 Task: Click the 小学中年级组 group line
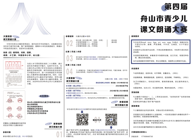[87, 44]
